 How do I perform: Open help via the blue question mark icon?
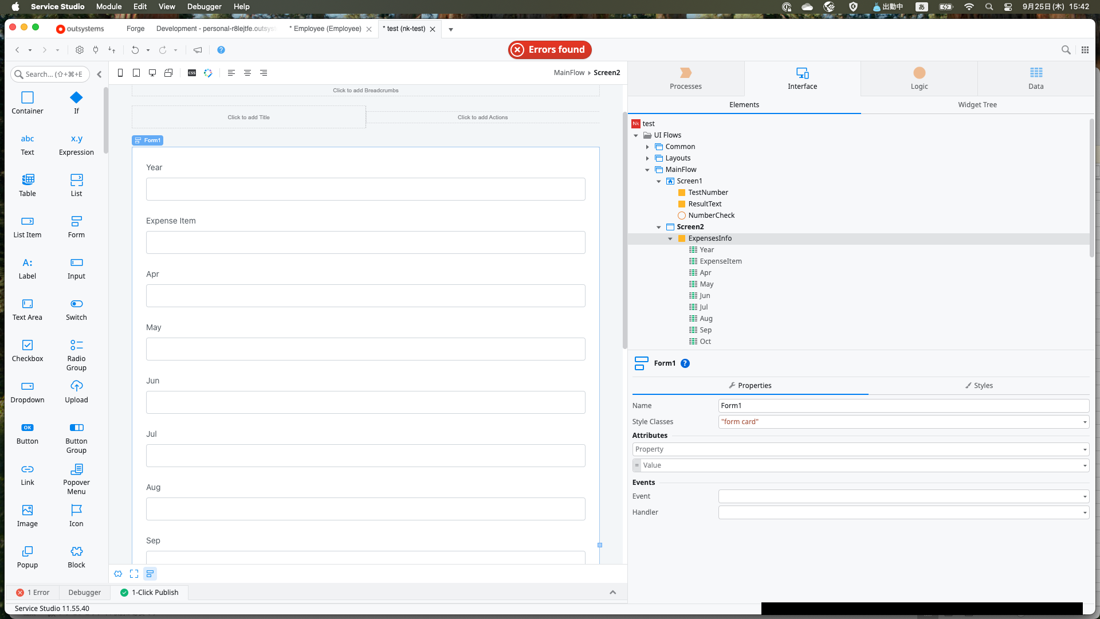221,50
